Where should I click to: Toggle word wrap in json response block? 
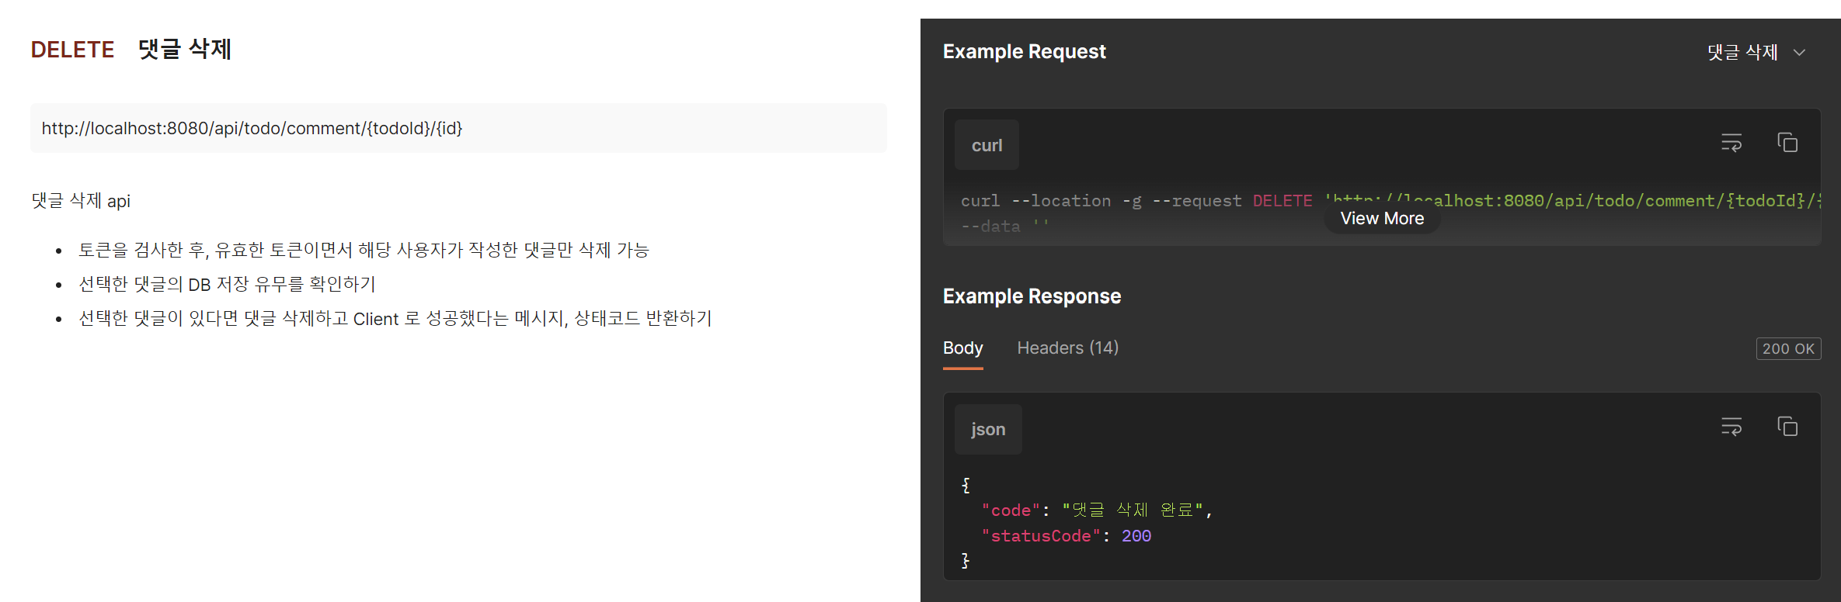[1731, 427]
